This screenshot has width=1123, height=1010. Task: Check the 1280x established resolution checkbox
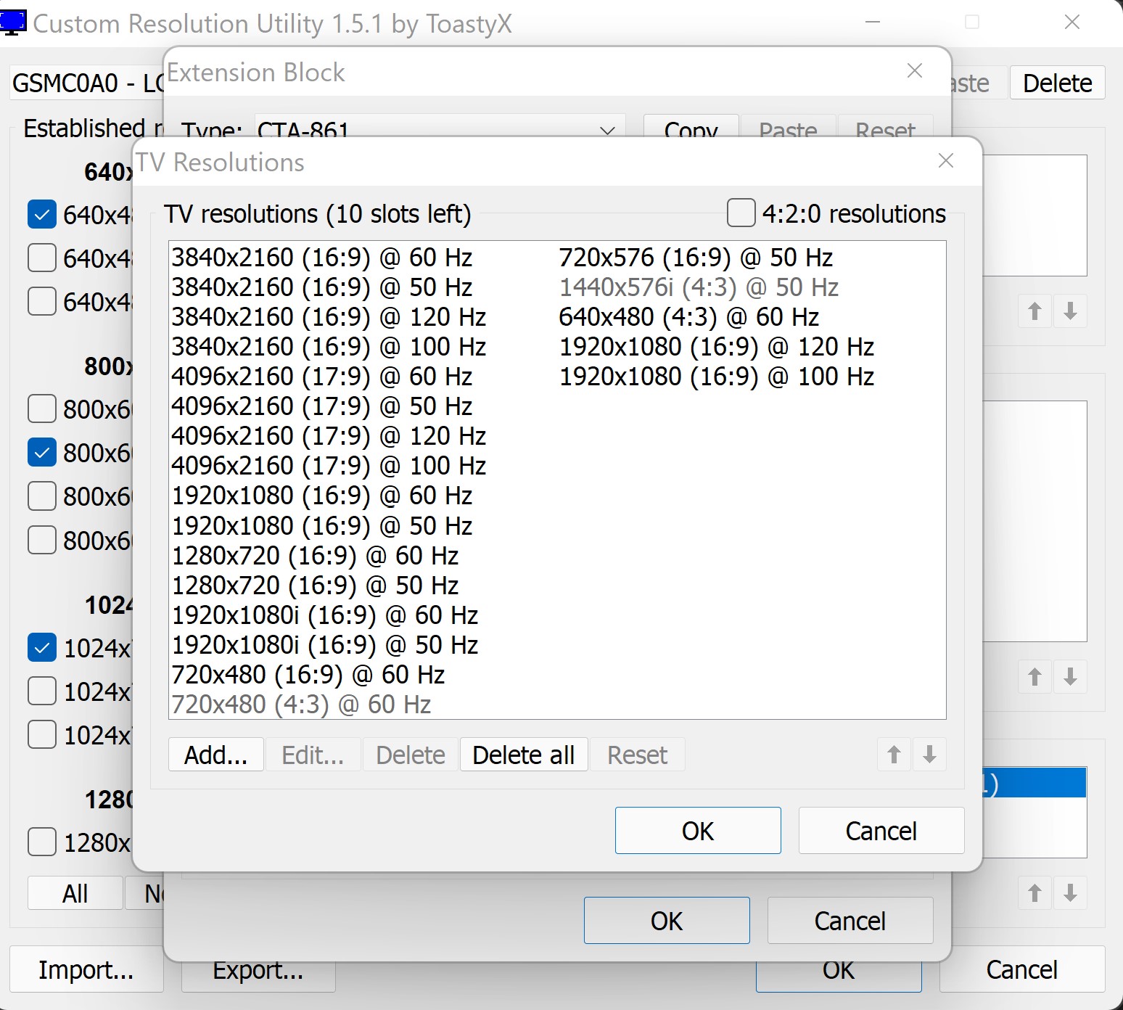click(42, 842)
